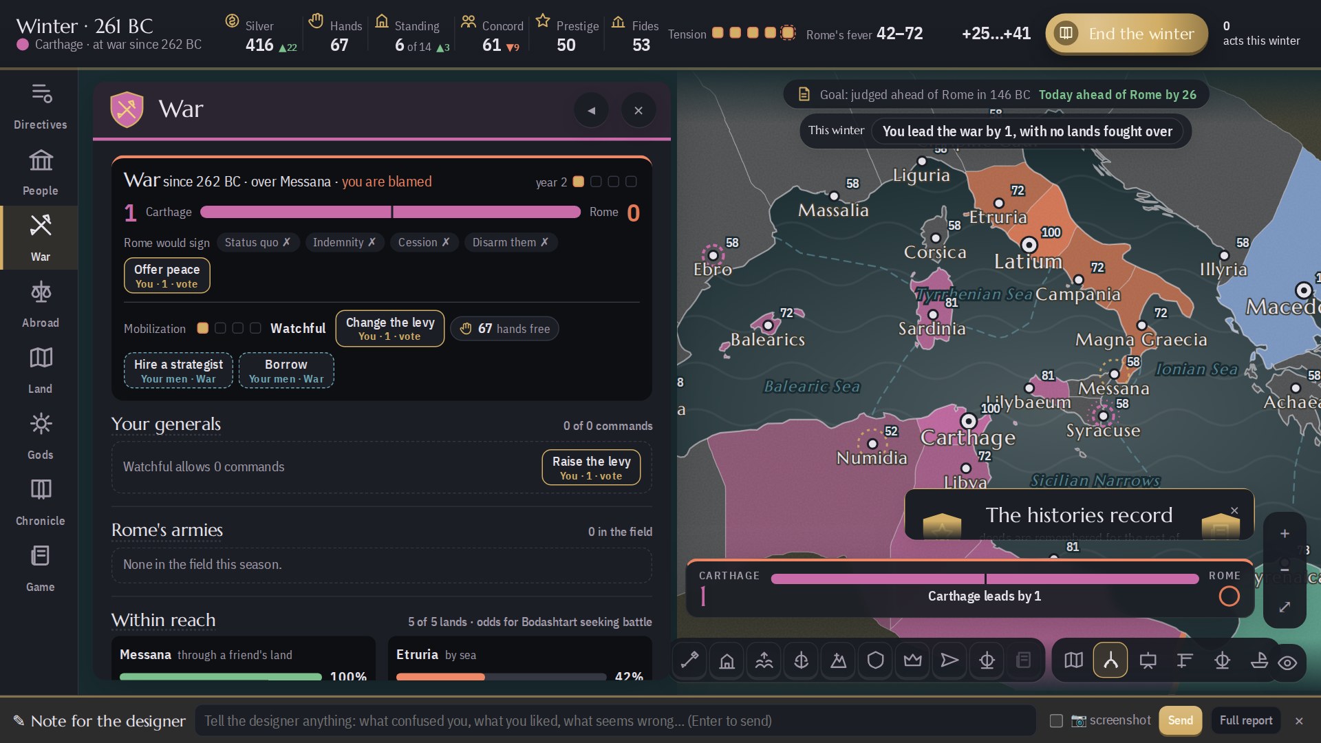Click the 'Status quo ✗' peace term chip
The image size is (1321, 743).
click(258, 242)
